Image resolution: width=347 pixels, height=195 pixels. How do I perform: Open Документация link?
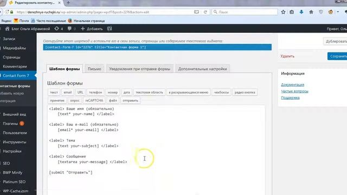(293, 84)
